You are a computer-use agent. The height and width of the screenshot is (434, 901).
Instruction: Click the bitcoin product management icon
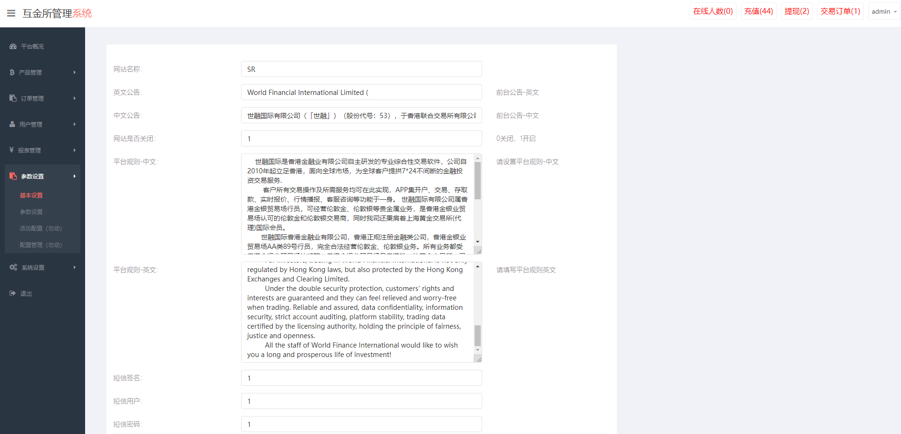tap(12, 72)
